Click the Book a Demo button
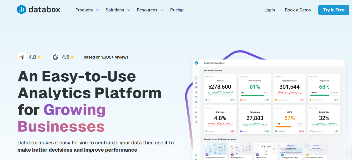The height and width of the screenshot is (160, 352). tap(298, 10)
